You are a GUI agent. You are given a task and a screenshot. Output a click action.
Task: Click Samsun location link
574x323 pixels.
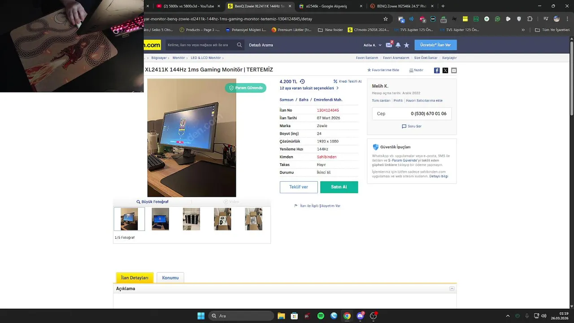pos(287,100)
